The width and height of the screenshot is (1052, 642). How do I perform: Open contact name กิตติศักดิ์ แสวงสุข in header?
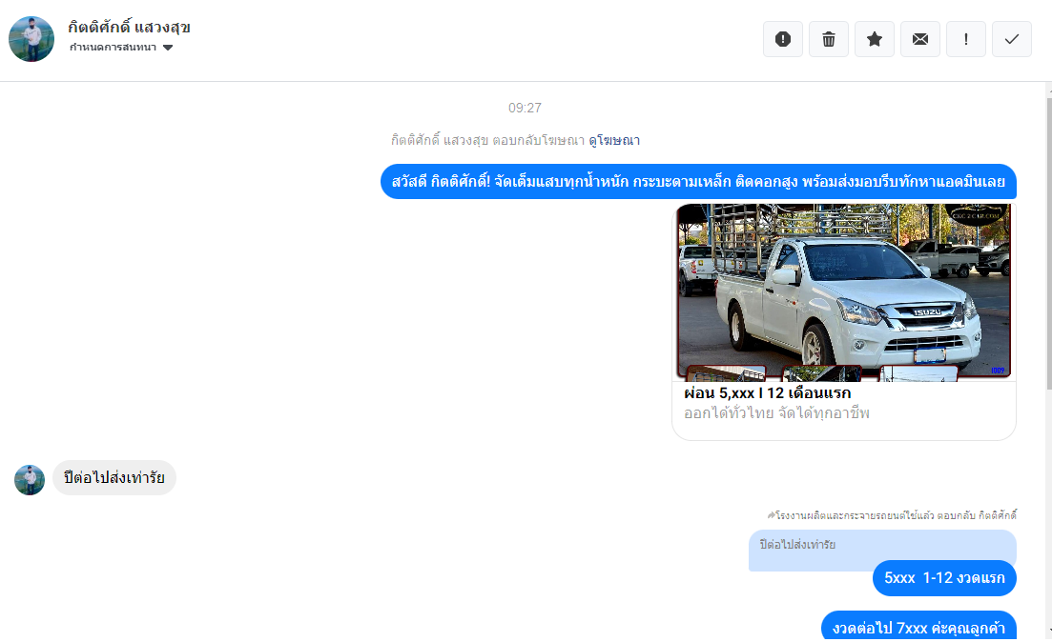(x=129, y=27)
